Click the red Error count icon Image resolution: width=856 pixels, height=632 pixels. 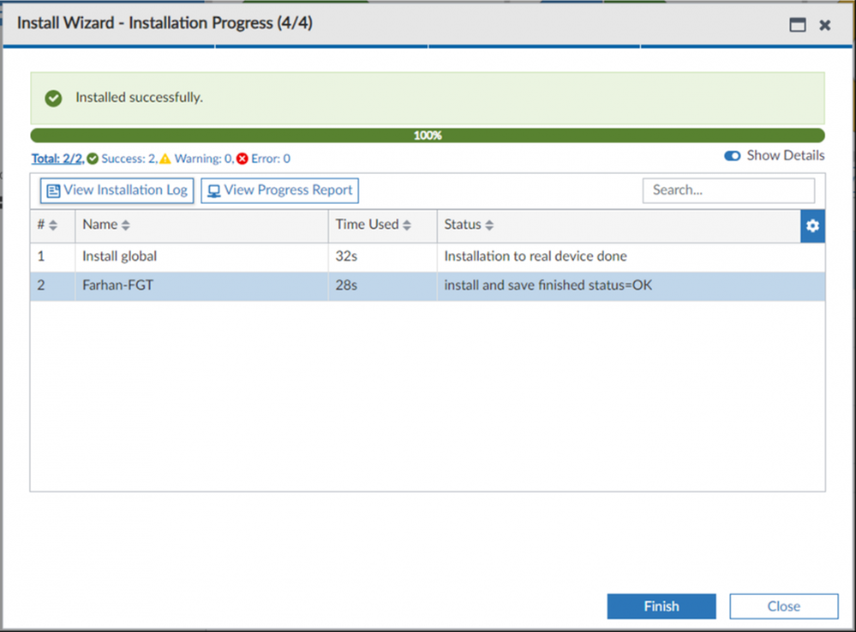pos(242,159)
